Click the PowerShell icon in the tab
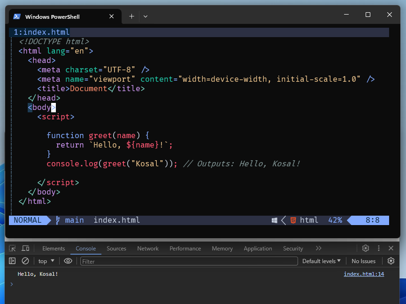Screen dimensions: 406x304 pyautogui.click(x=17, y=16)
